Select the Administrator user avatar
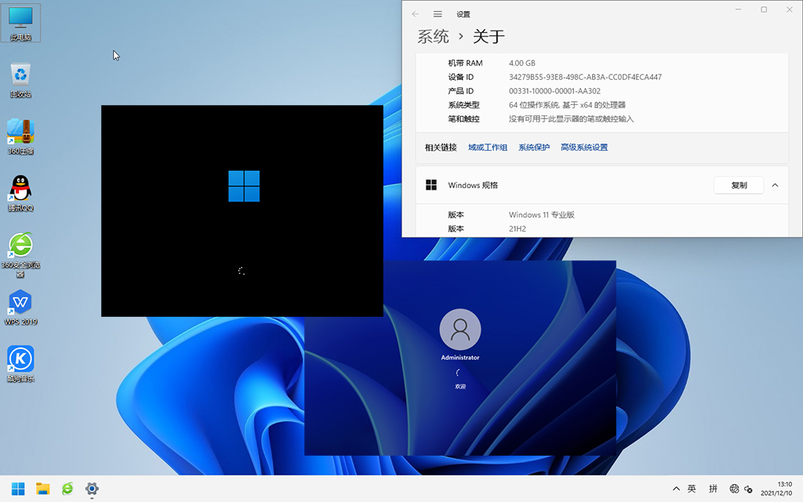 (460, 329)
